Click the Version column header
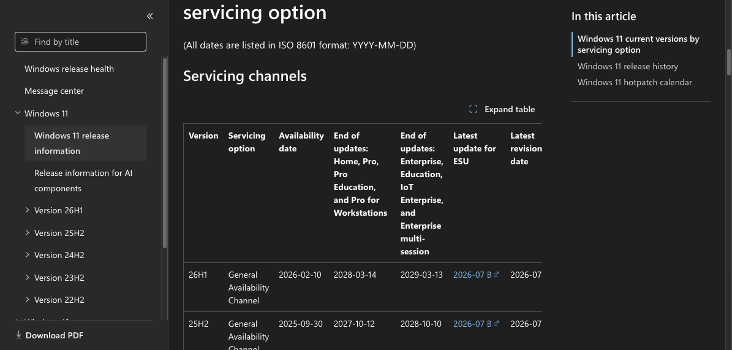 tap(203, 135)
